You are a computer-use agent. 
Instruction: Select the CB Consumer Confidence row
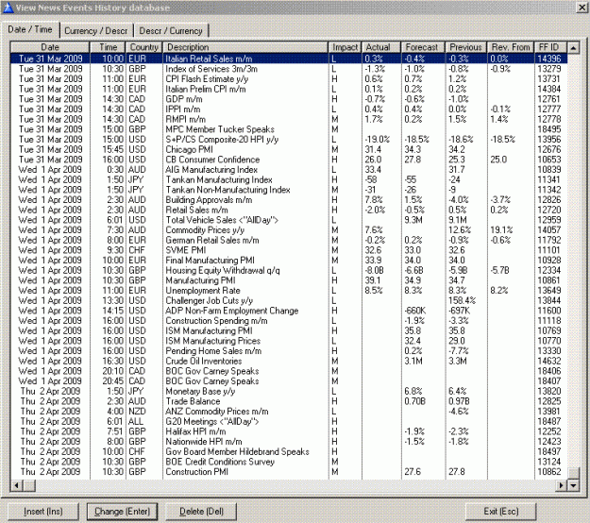tap(289, 160)
